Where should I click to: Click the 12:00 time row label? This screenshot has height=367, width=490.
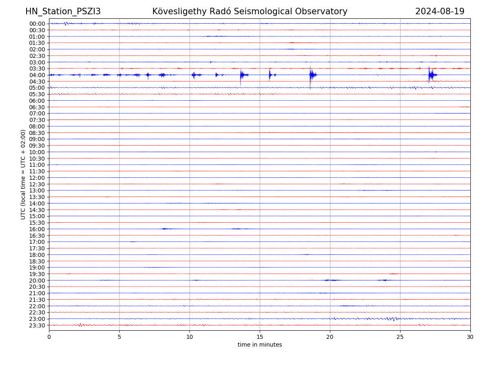coord(37,178)
